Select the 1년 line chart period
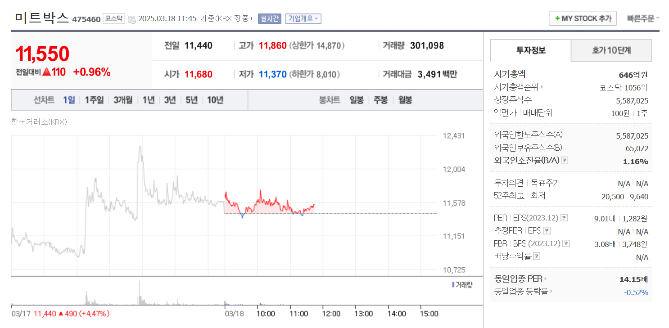The image size is (669, 328). coord(148,100)
